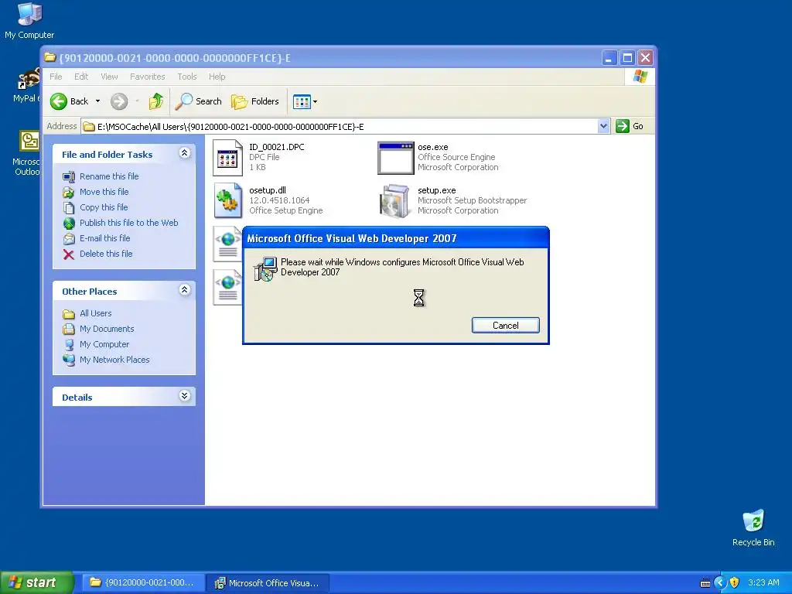Open the File menu
The height and width of the screenshot is (594, 792).
pyautogui.click(x=56, y=77)
